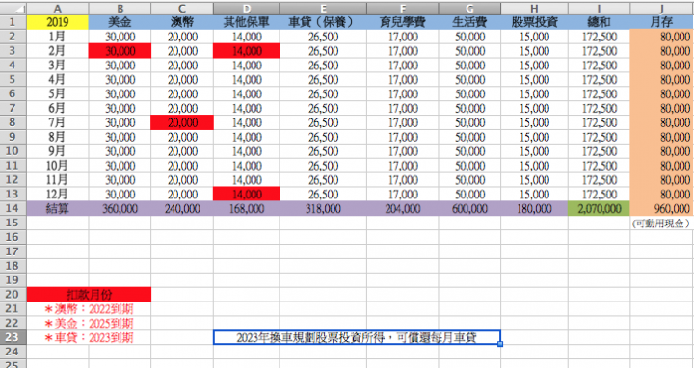Click the 3月 cell
Image resolution: width=694 pixels, height=368 pixels.
(58, 65)
